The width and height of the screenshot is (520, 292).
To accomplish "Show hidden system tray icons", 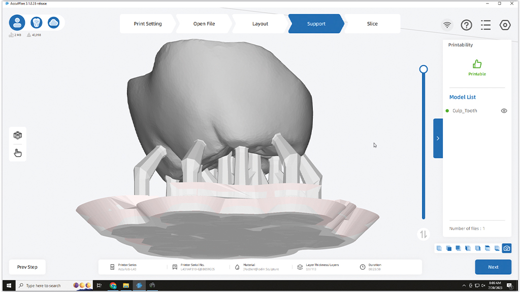I will [464, 286].
